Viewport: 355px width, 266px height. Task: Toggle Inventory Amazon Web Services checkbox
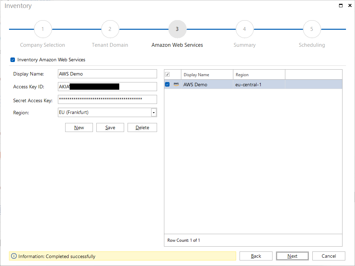pos(13,60)
